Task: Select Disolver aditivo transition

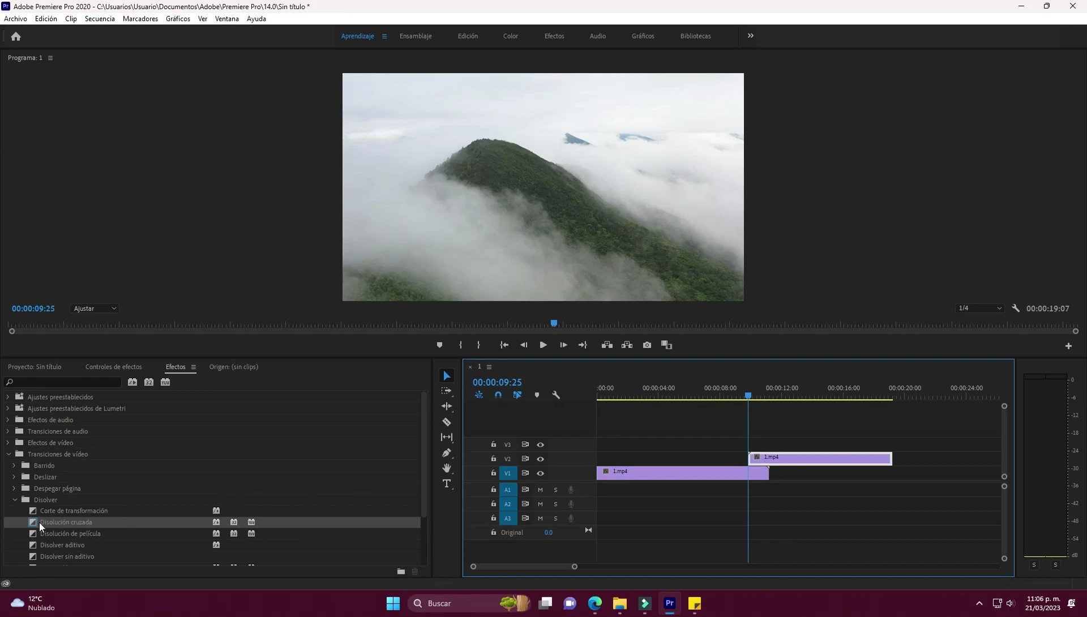Action: (62, 545)
